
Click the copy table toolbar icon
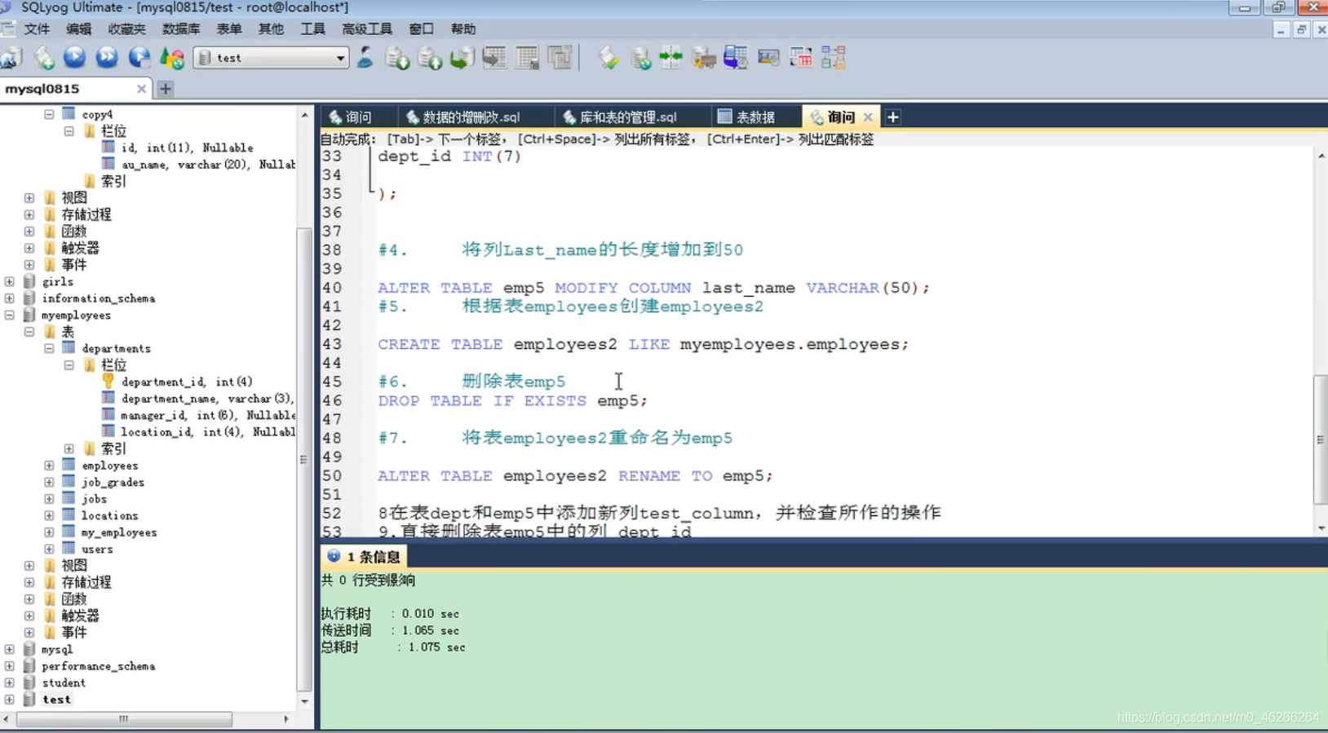tap(560, 58)
